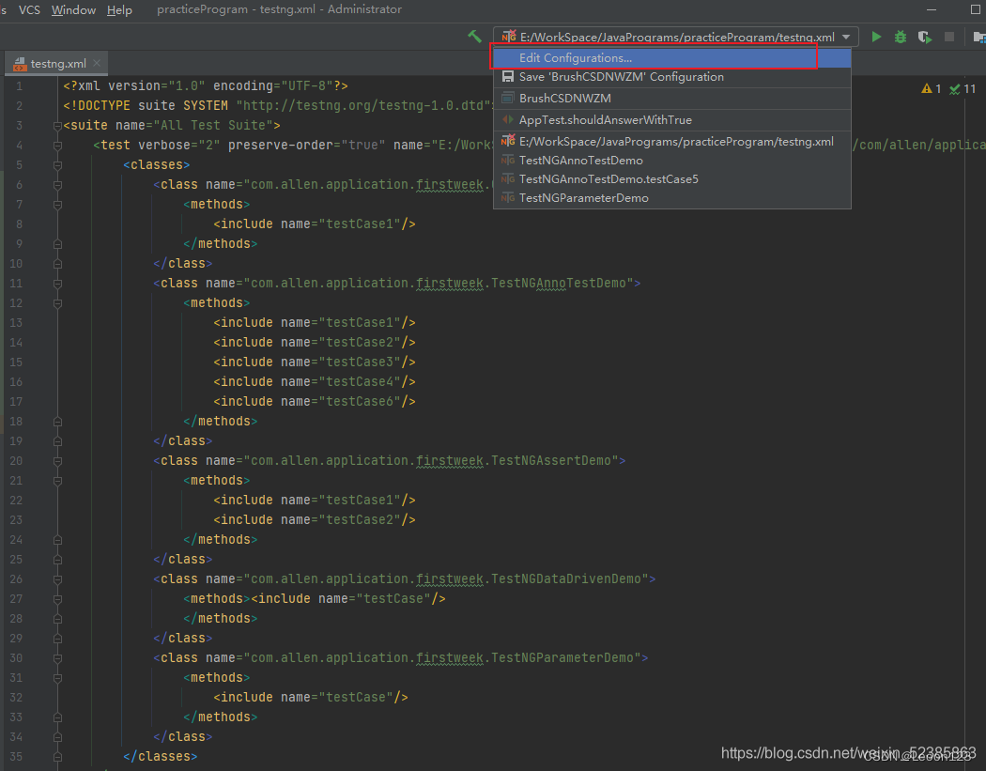Image resolution: width=986 pixels, height=771 pixels.
Task: Open the VCS menu
Action: (x=29, y=9)
